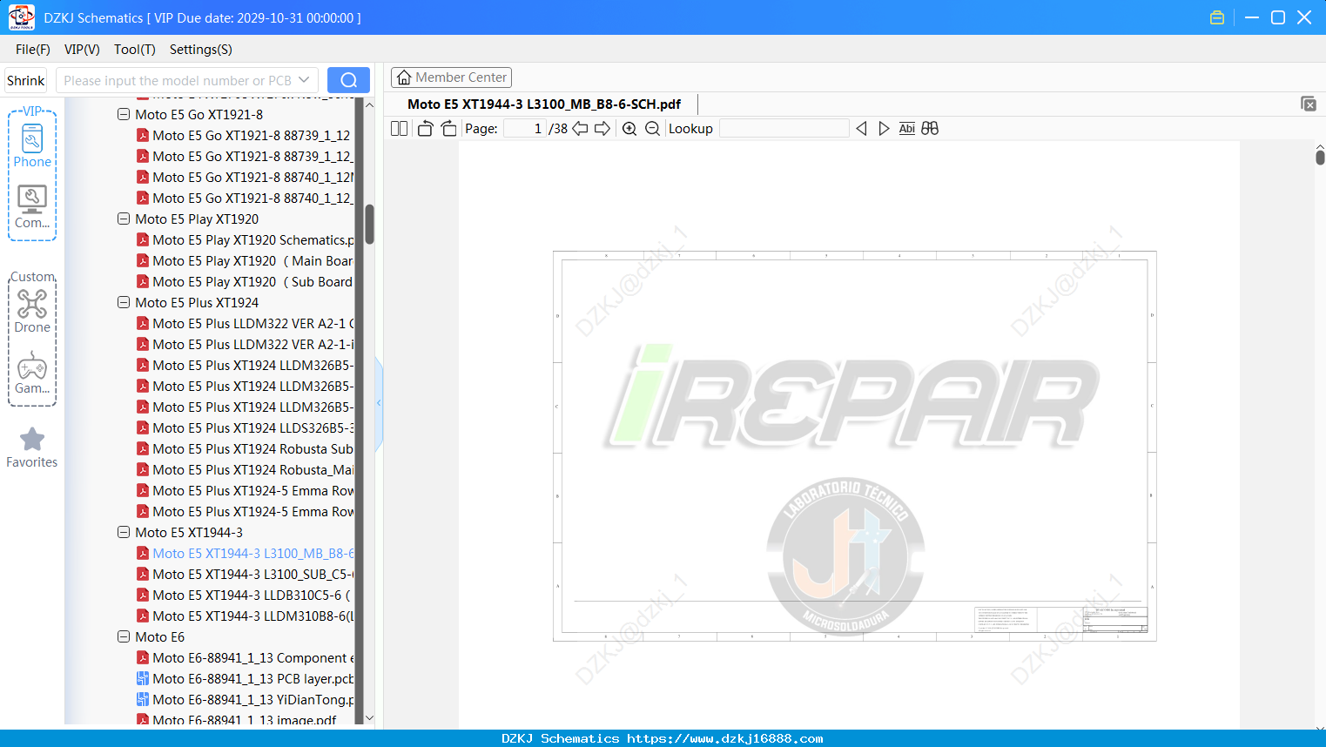The width and height of the screenshot is (1326, 747).
Task: Open Moto E5 Plus XT1924 Robusta_Main file
Action: click(x=252, y=469)
